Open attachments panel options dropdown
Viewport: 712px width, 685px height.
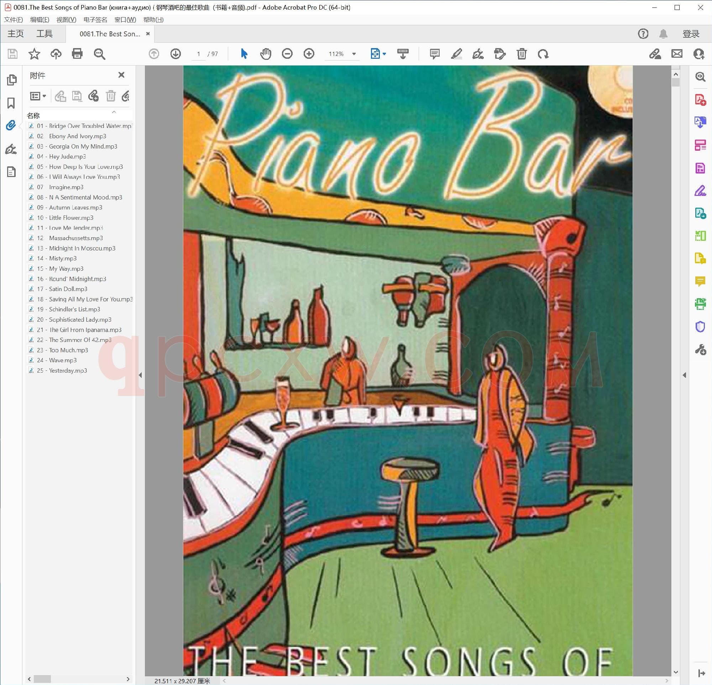38,96
